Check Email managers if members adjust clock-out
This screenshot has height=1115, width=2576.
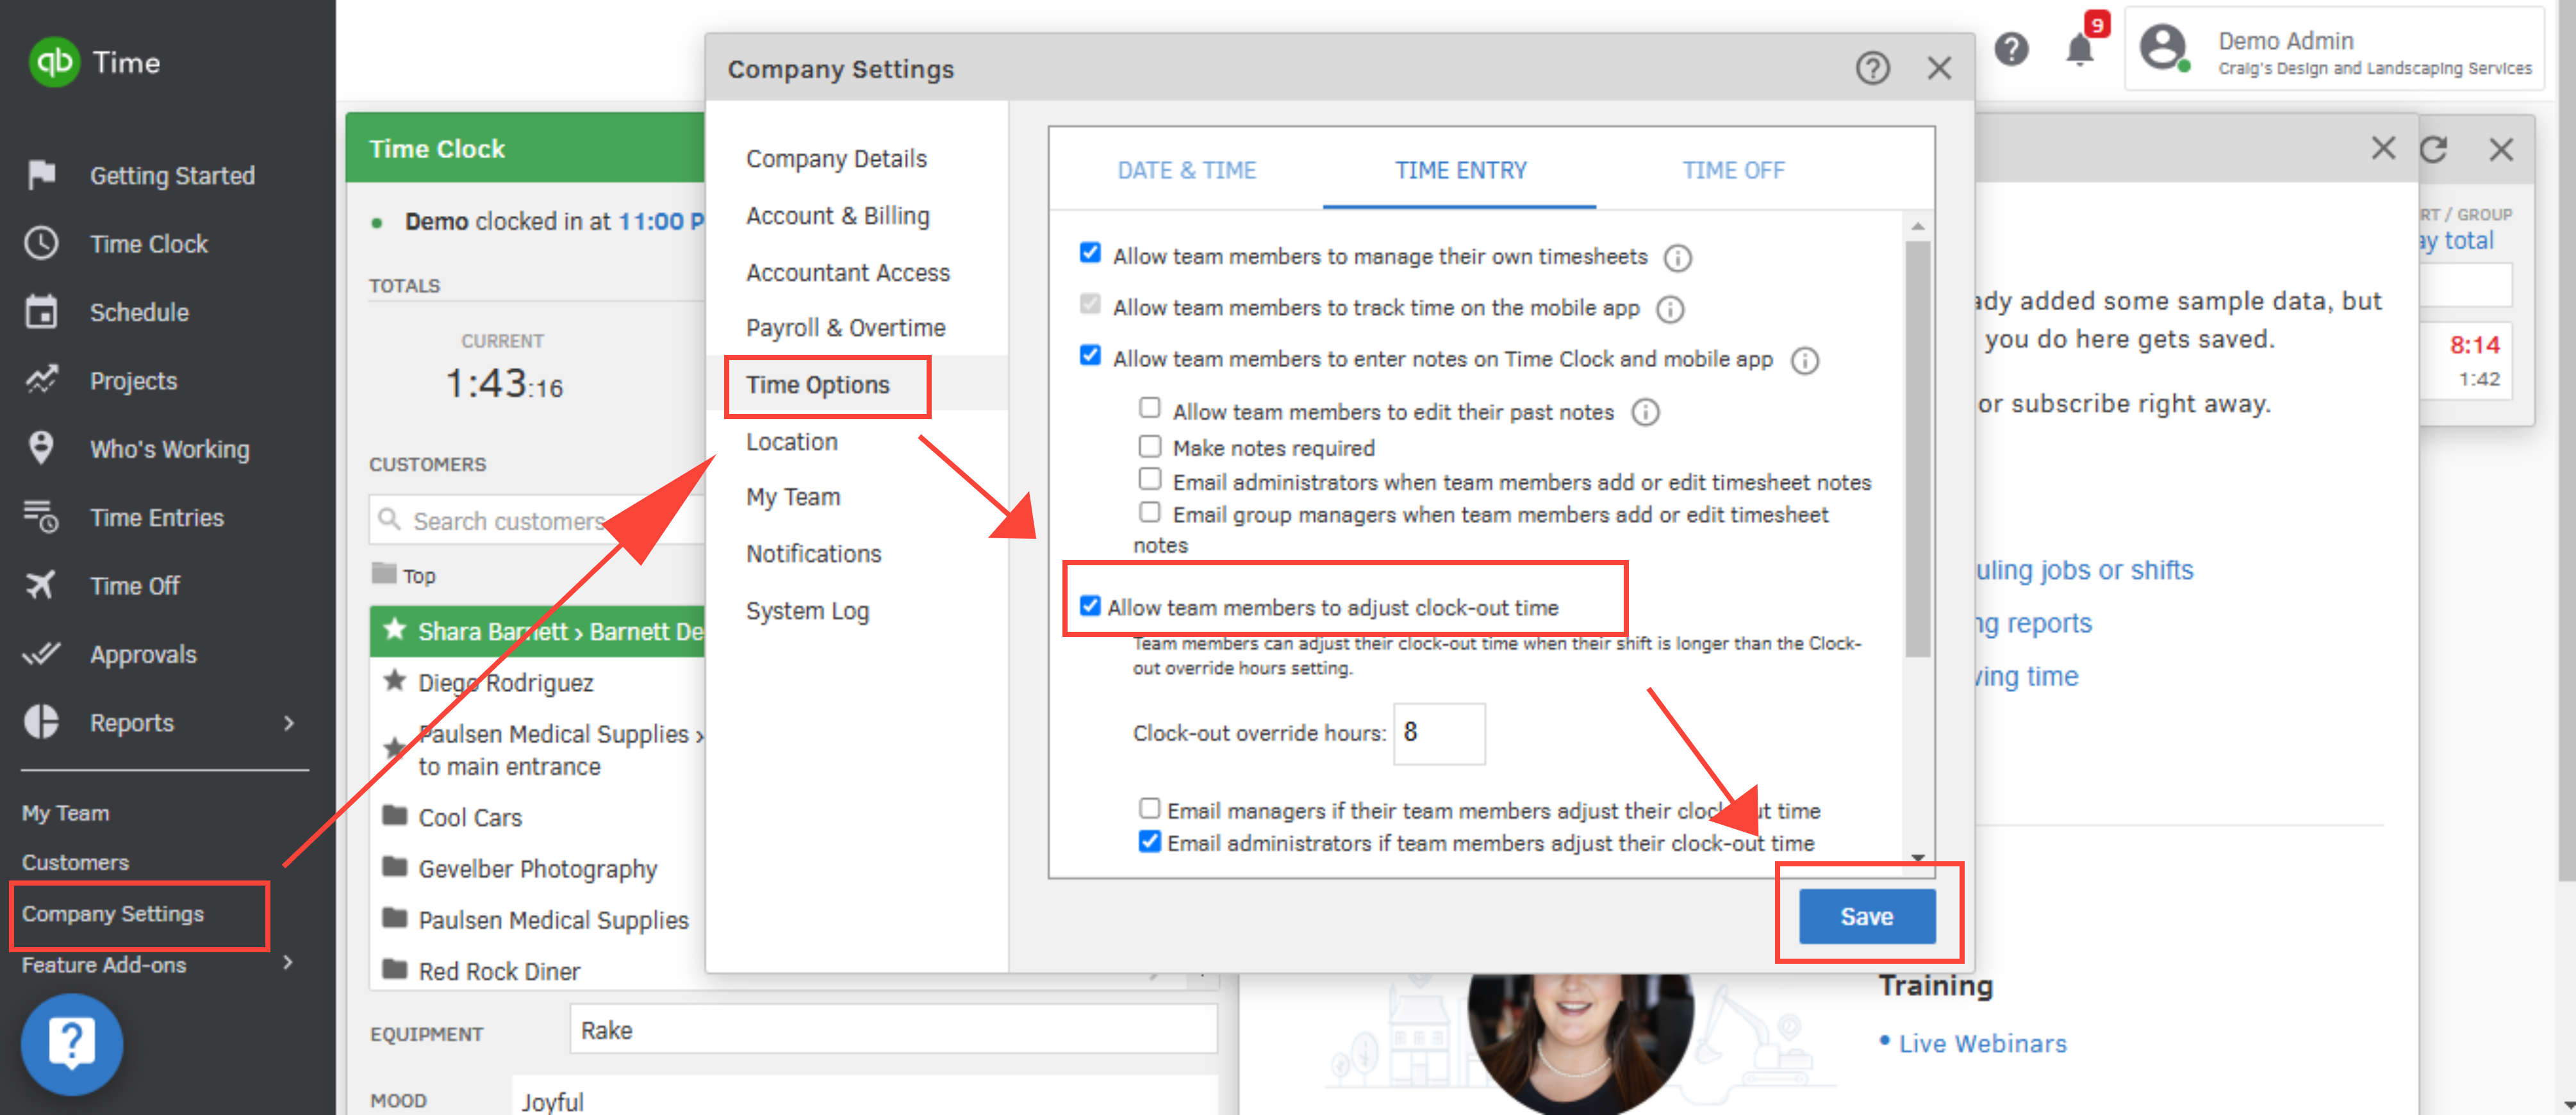[1150, 808]
